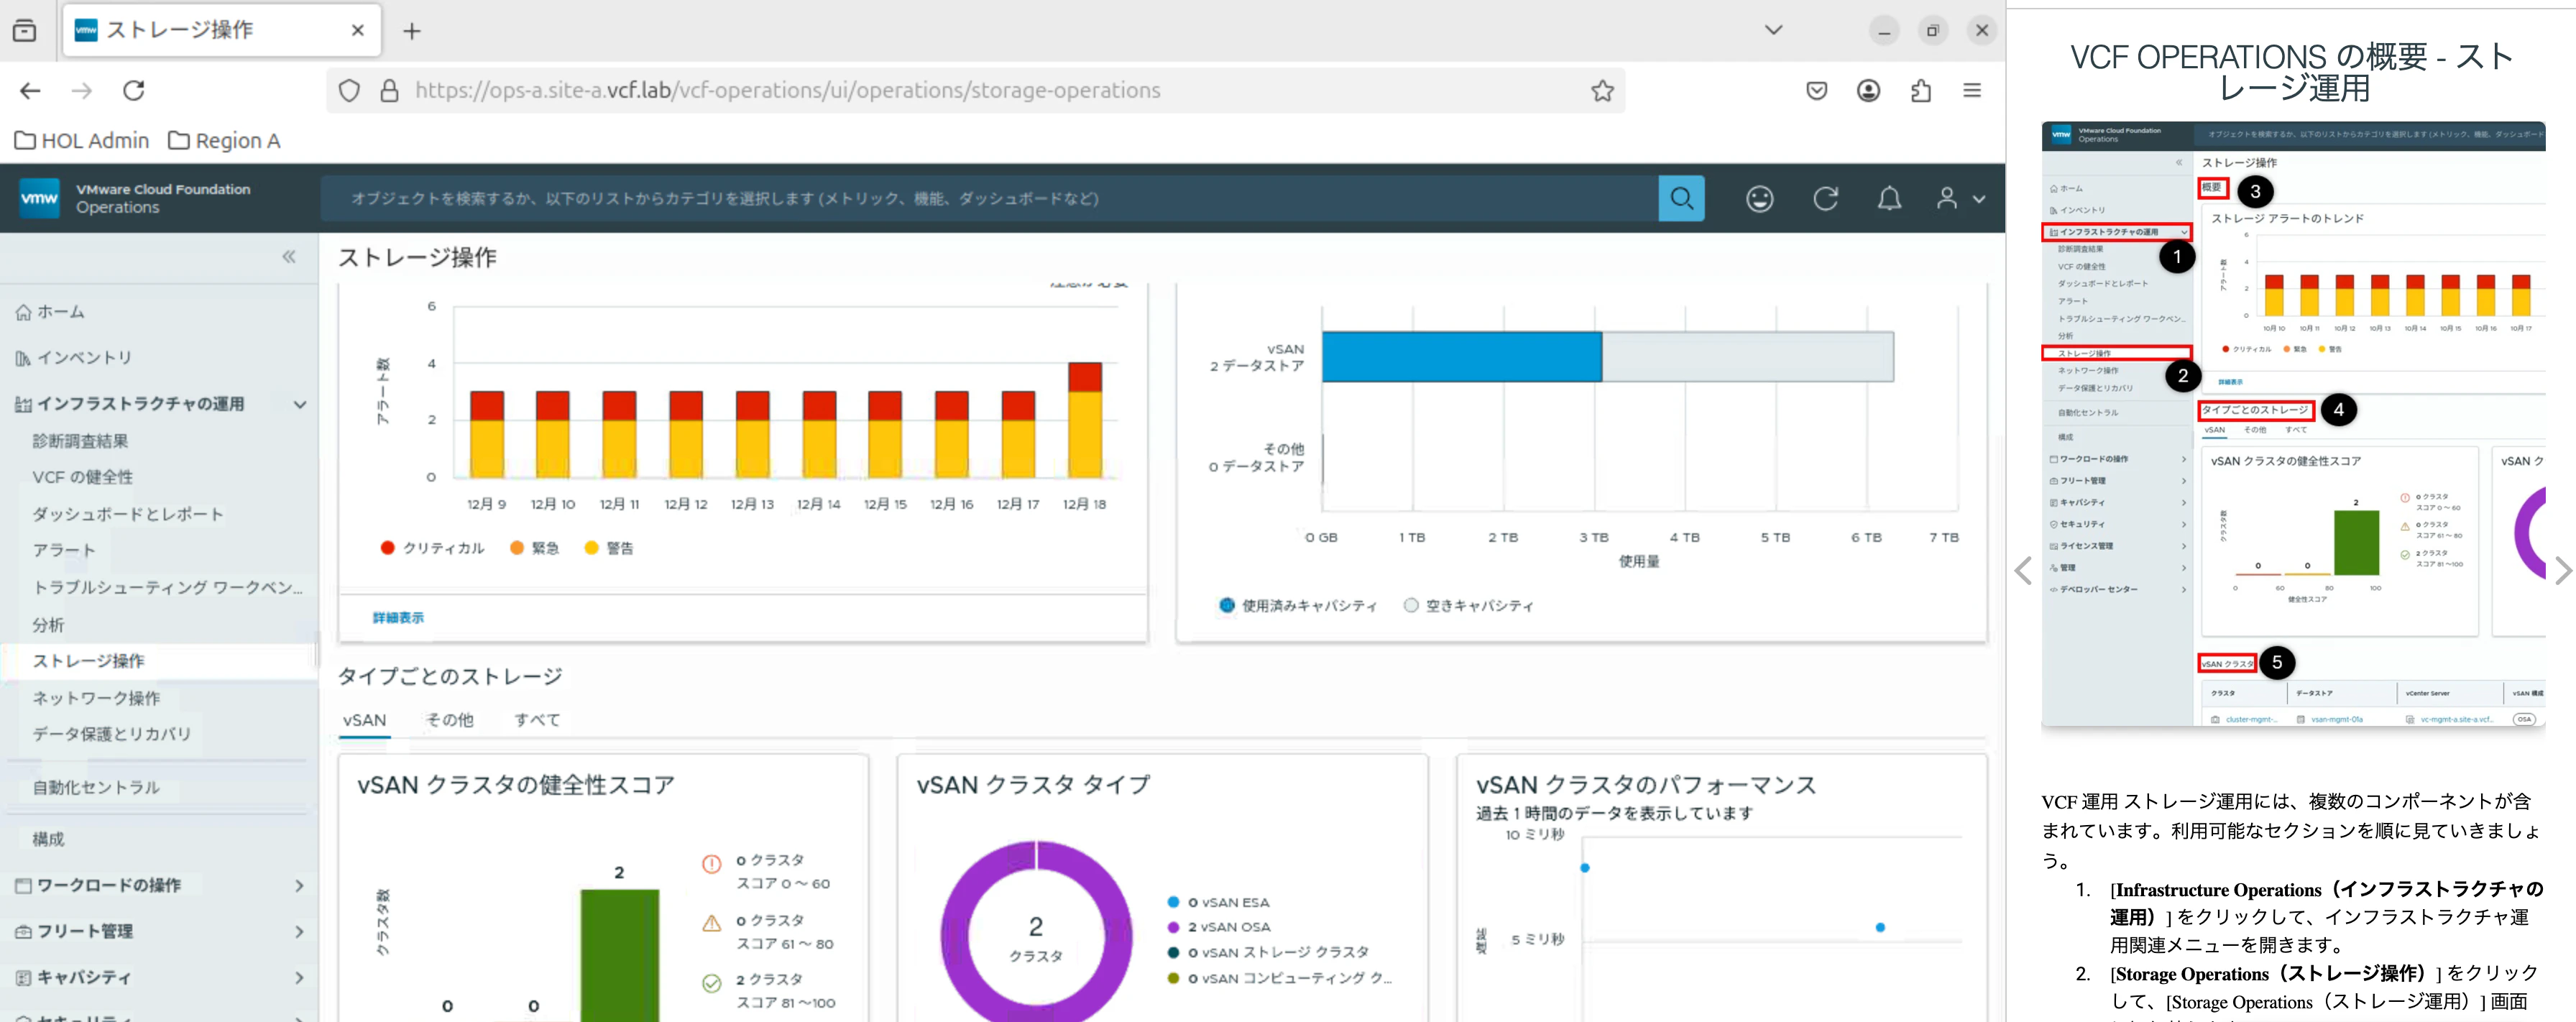
Task: Select the vSAN storage type tab
Action: [x=364, y=720]
